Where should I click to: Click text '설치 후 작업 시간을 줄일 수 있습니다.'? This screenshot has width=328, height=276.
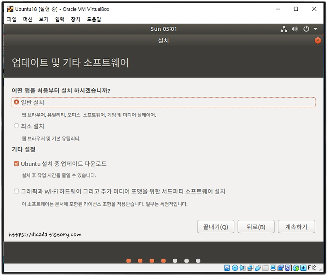tap(59, 175)
